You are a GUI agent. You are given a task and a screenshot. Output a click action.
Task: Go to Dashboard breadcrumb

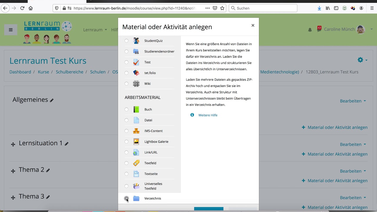[x=20, y=72]
